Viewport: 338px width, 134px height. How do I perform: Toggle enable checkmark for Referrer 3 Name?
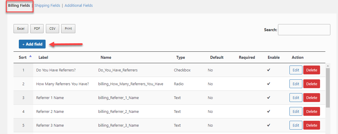coord(268,125)
